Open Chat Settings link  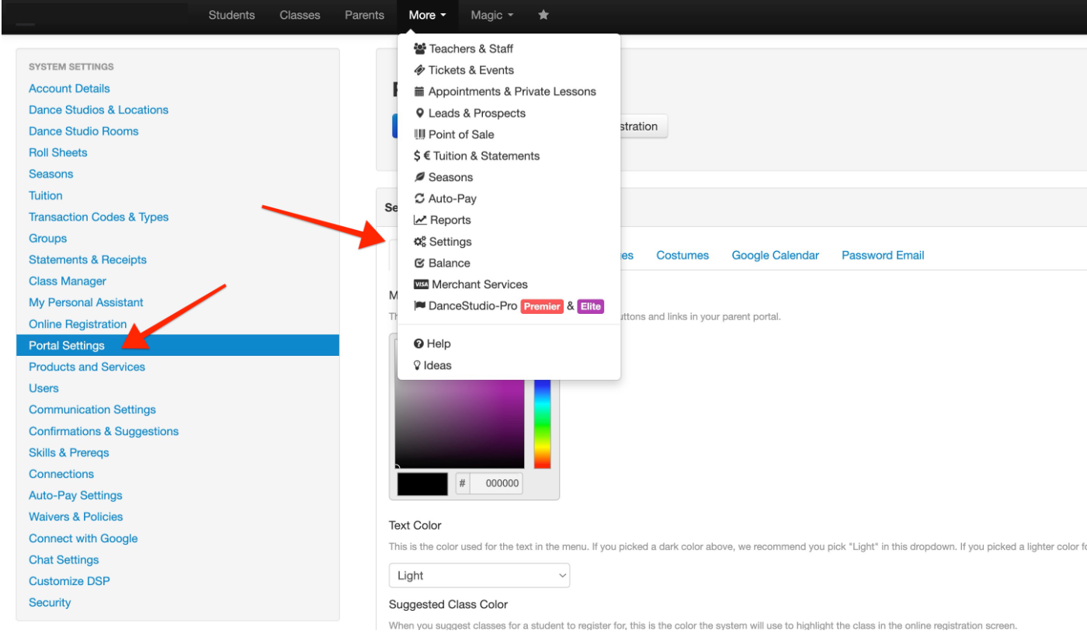(64, 559)
